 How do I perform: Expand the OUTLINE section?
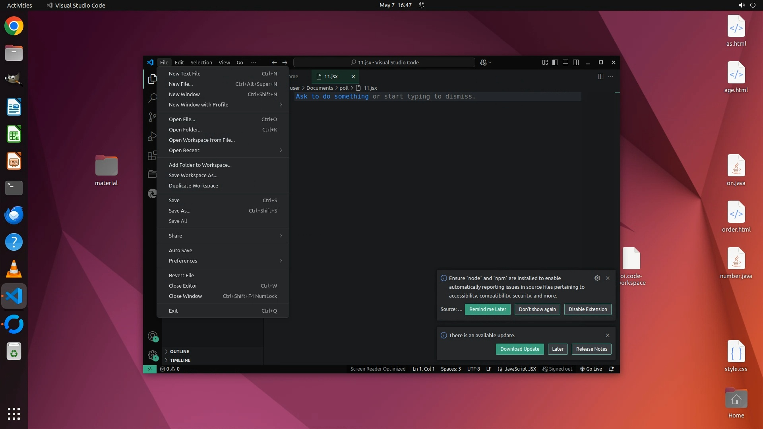[x=180, y=352]
